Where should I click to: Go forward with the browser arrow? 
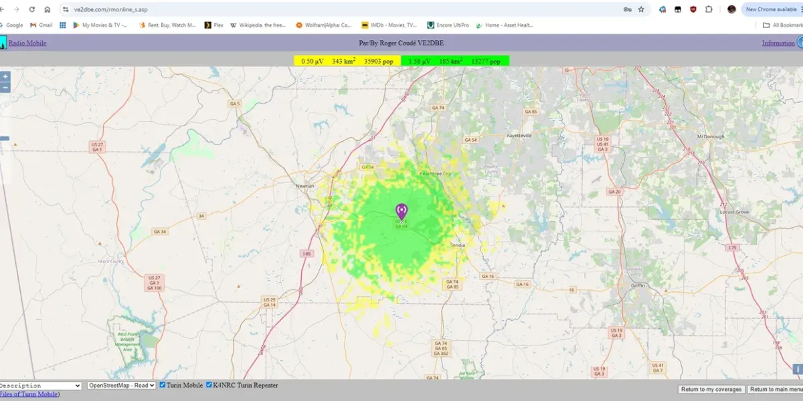17,9
